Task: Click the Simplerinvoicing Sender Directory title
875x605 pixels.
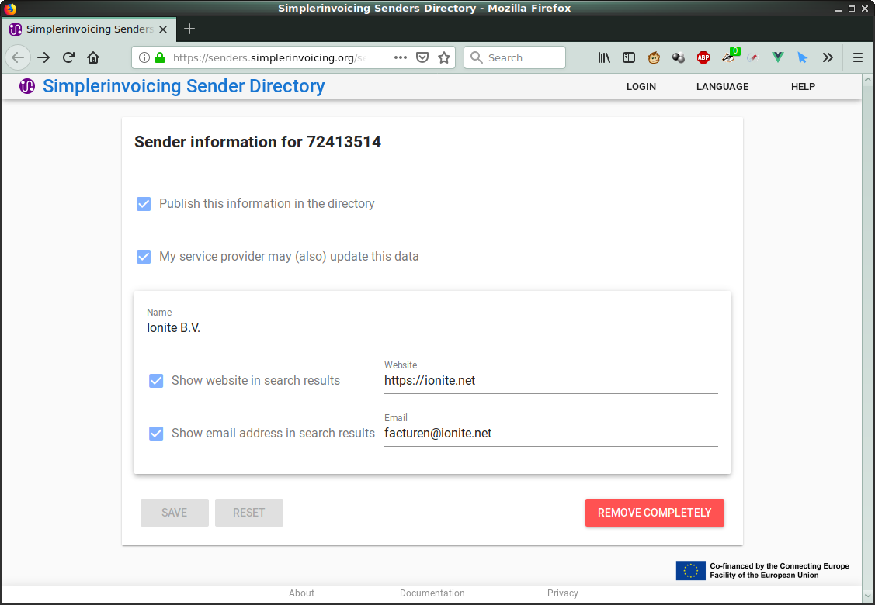Action: [183, 86]
